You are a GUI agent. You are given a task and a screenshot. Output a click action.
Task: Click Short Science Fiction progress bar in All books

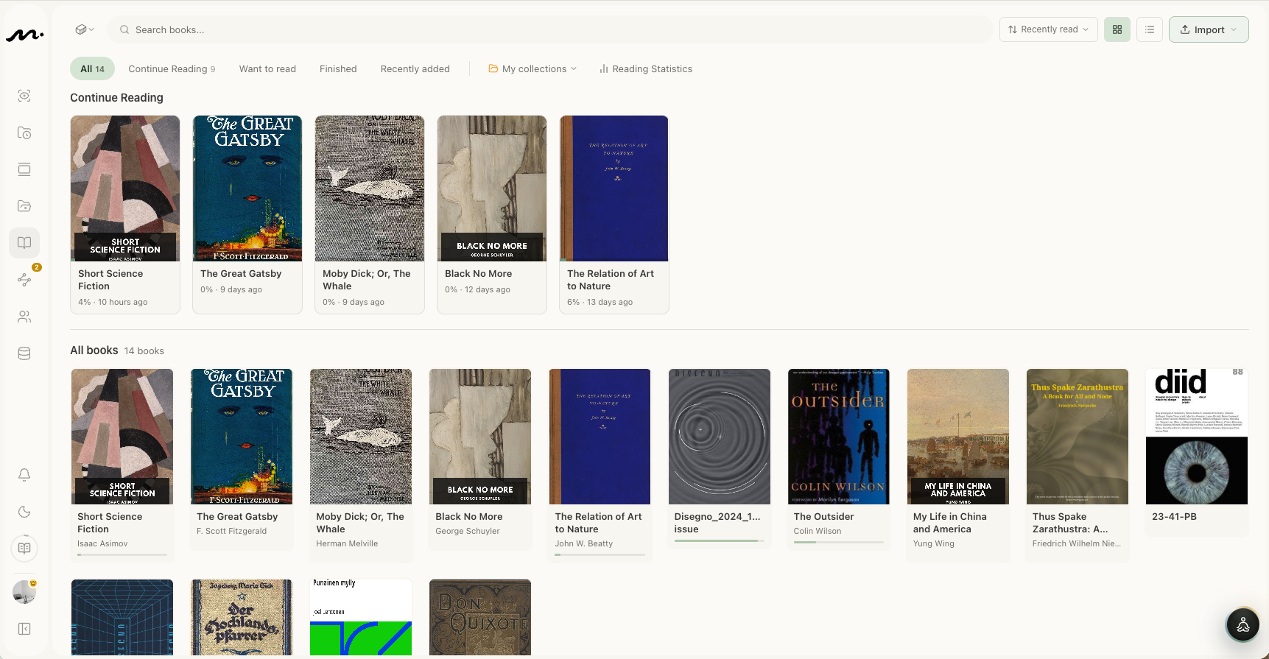pyautogui.click(x=122, y=554)
